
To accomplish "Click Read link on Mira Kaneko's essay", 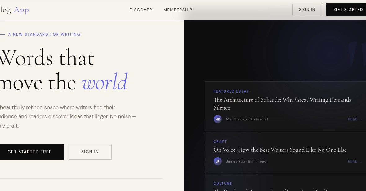I will [x=355, y=119].
